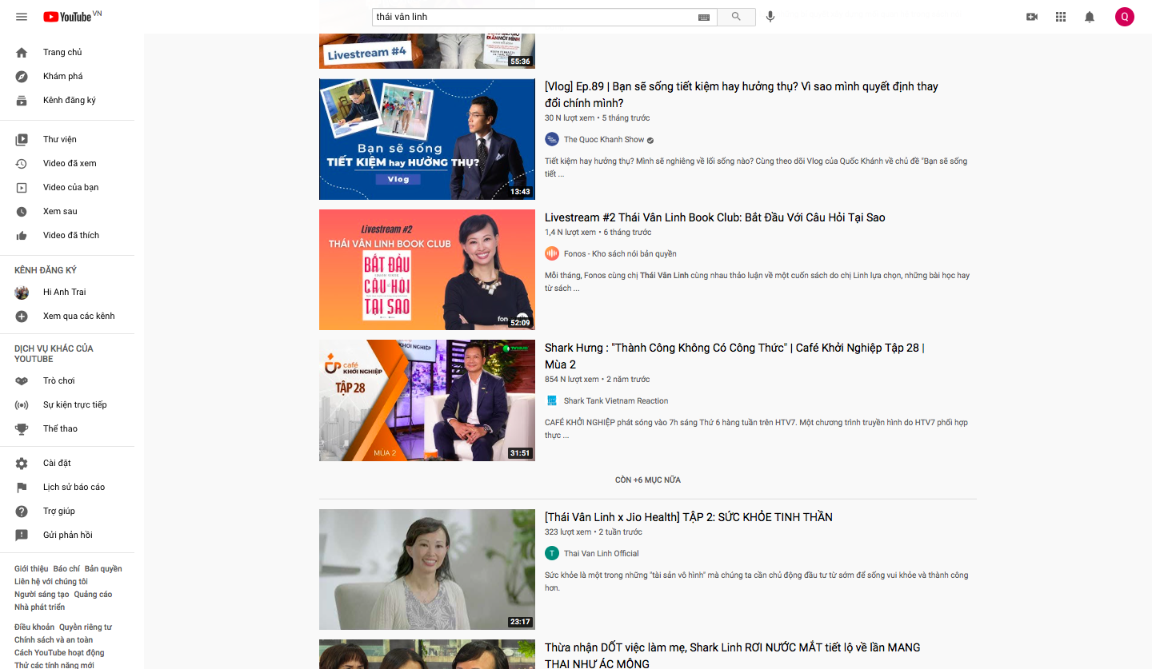Open "Xem qua các kênh" in sidebar
The height and width of the screenshot is (669, 1152).
click(78, 317)
